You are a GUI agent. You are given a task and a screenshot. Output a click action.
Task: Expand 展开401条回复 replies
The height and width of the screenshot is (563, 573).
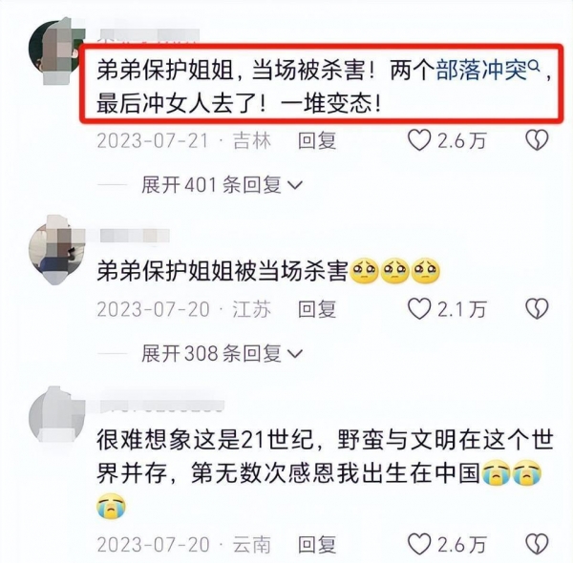222,185
